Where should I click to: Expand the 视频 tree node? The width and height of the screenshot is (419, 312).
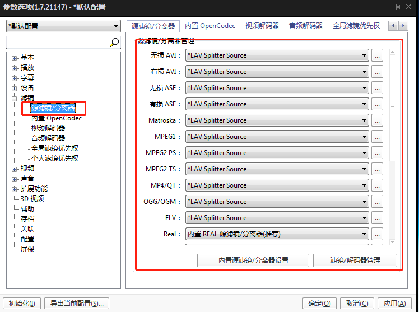15,169
